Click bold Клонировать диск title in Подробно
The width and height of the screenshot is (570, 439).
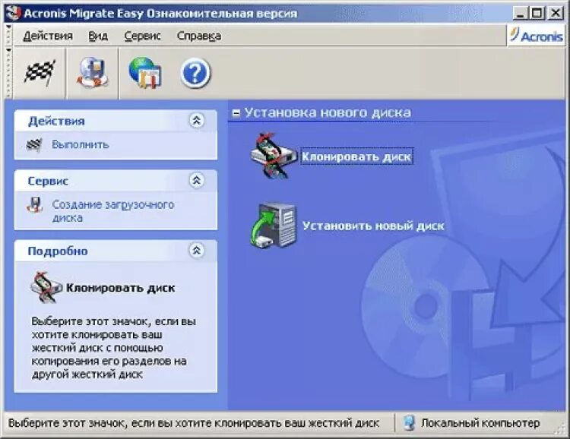point(121,288)
